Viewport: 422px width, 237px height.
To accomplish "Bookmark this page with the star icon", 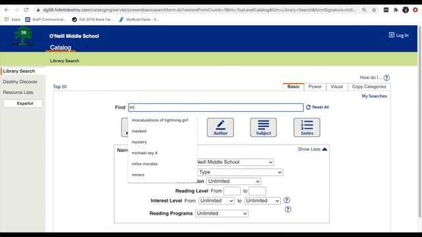I will coord(374,10).
